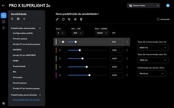This screenshot has height=108, width=174.
Task: Rename the preset with pencil icon
Action: pyautogui.click(x=57, y=19)
